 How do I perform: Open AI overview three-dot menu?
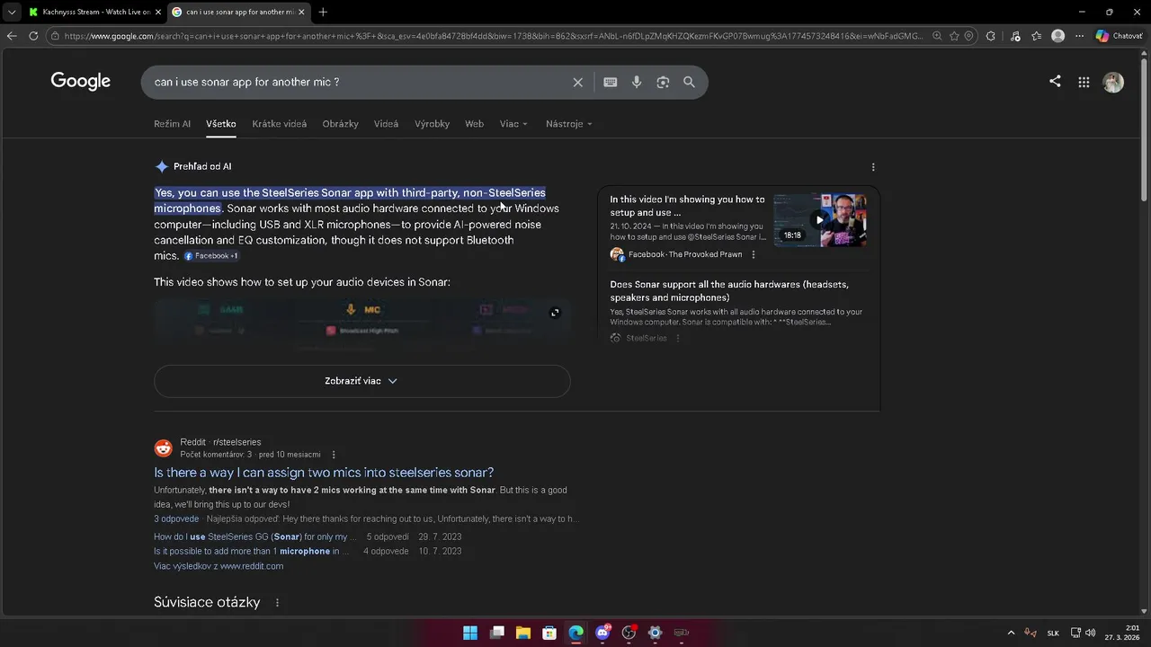tap(873, 166)
